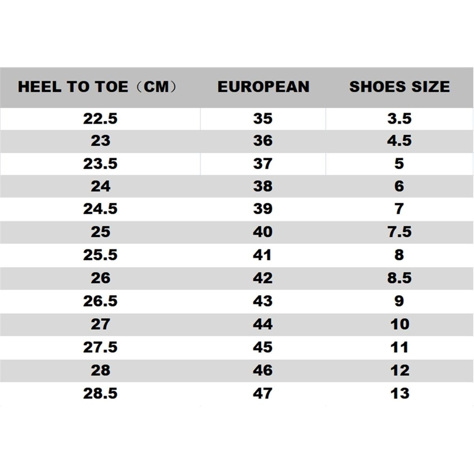Select European size 36 cell

(x=263, y=141)
